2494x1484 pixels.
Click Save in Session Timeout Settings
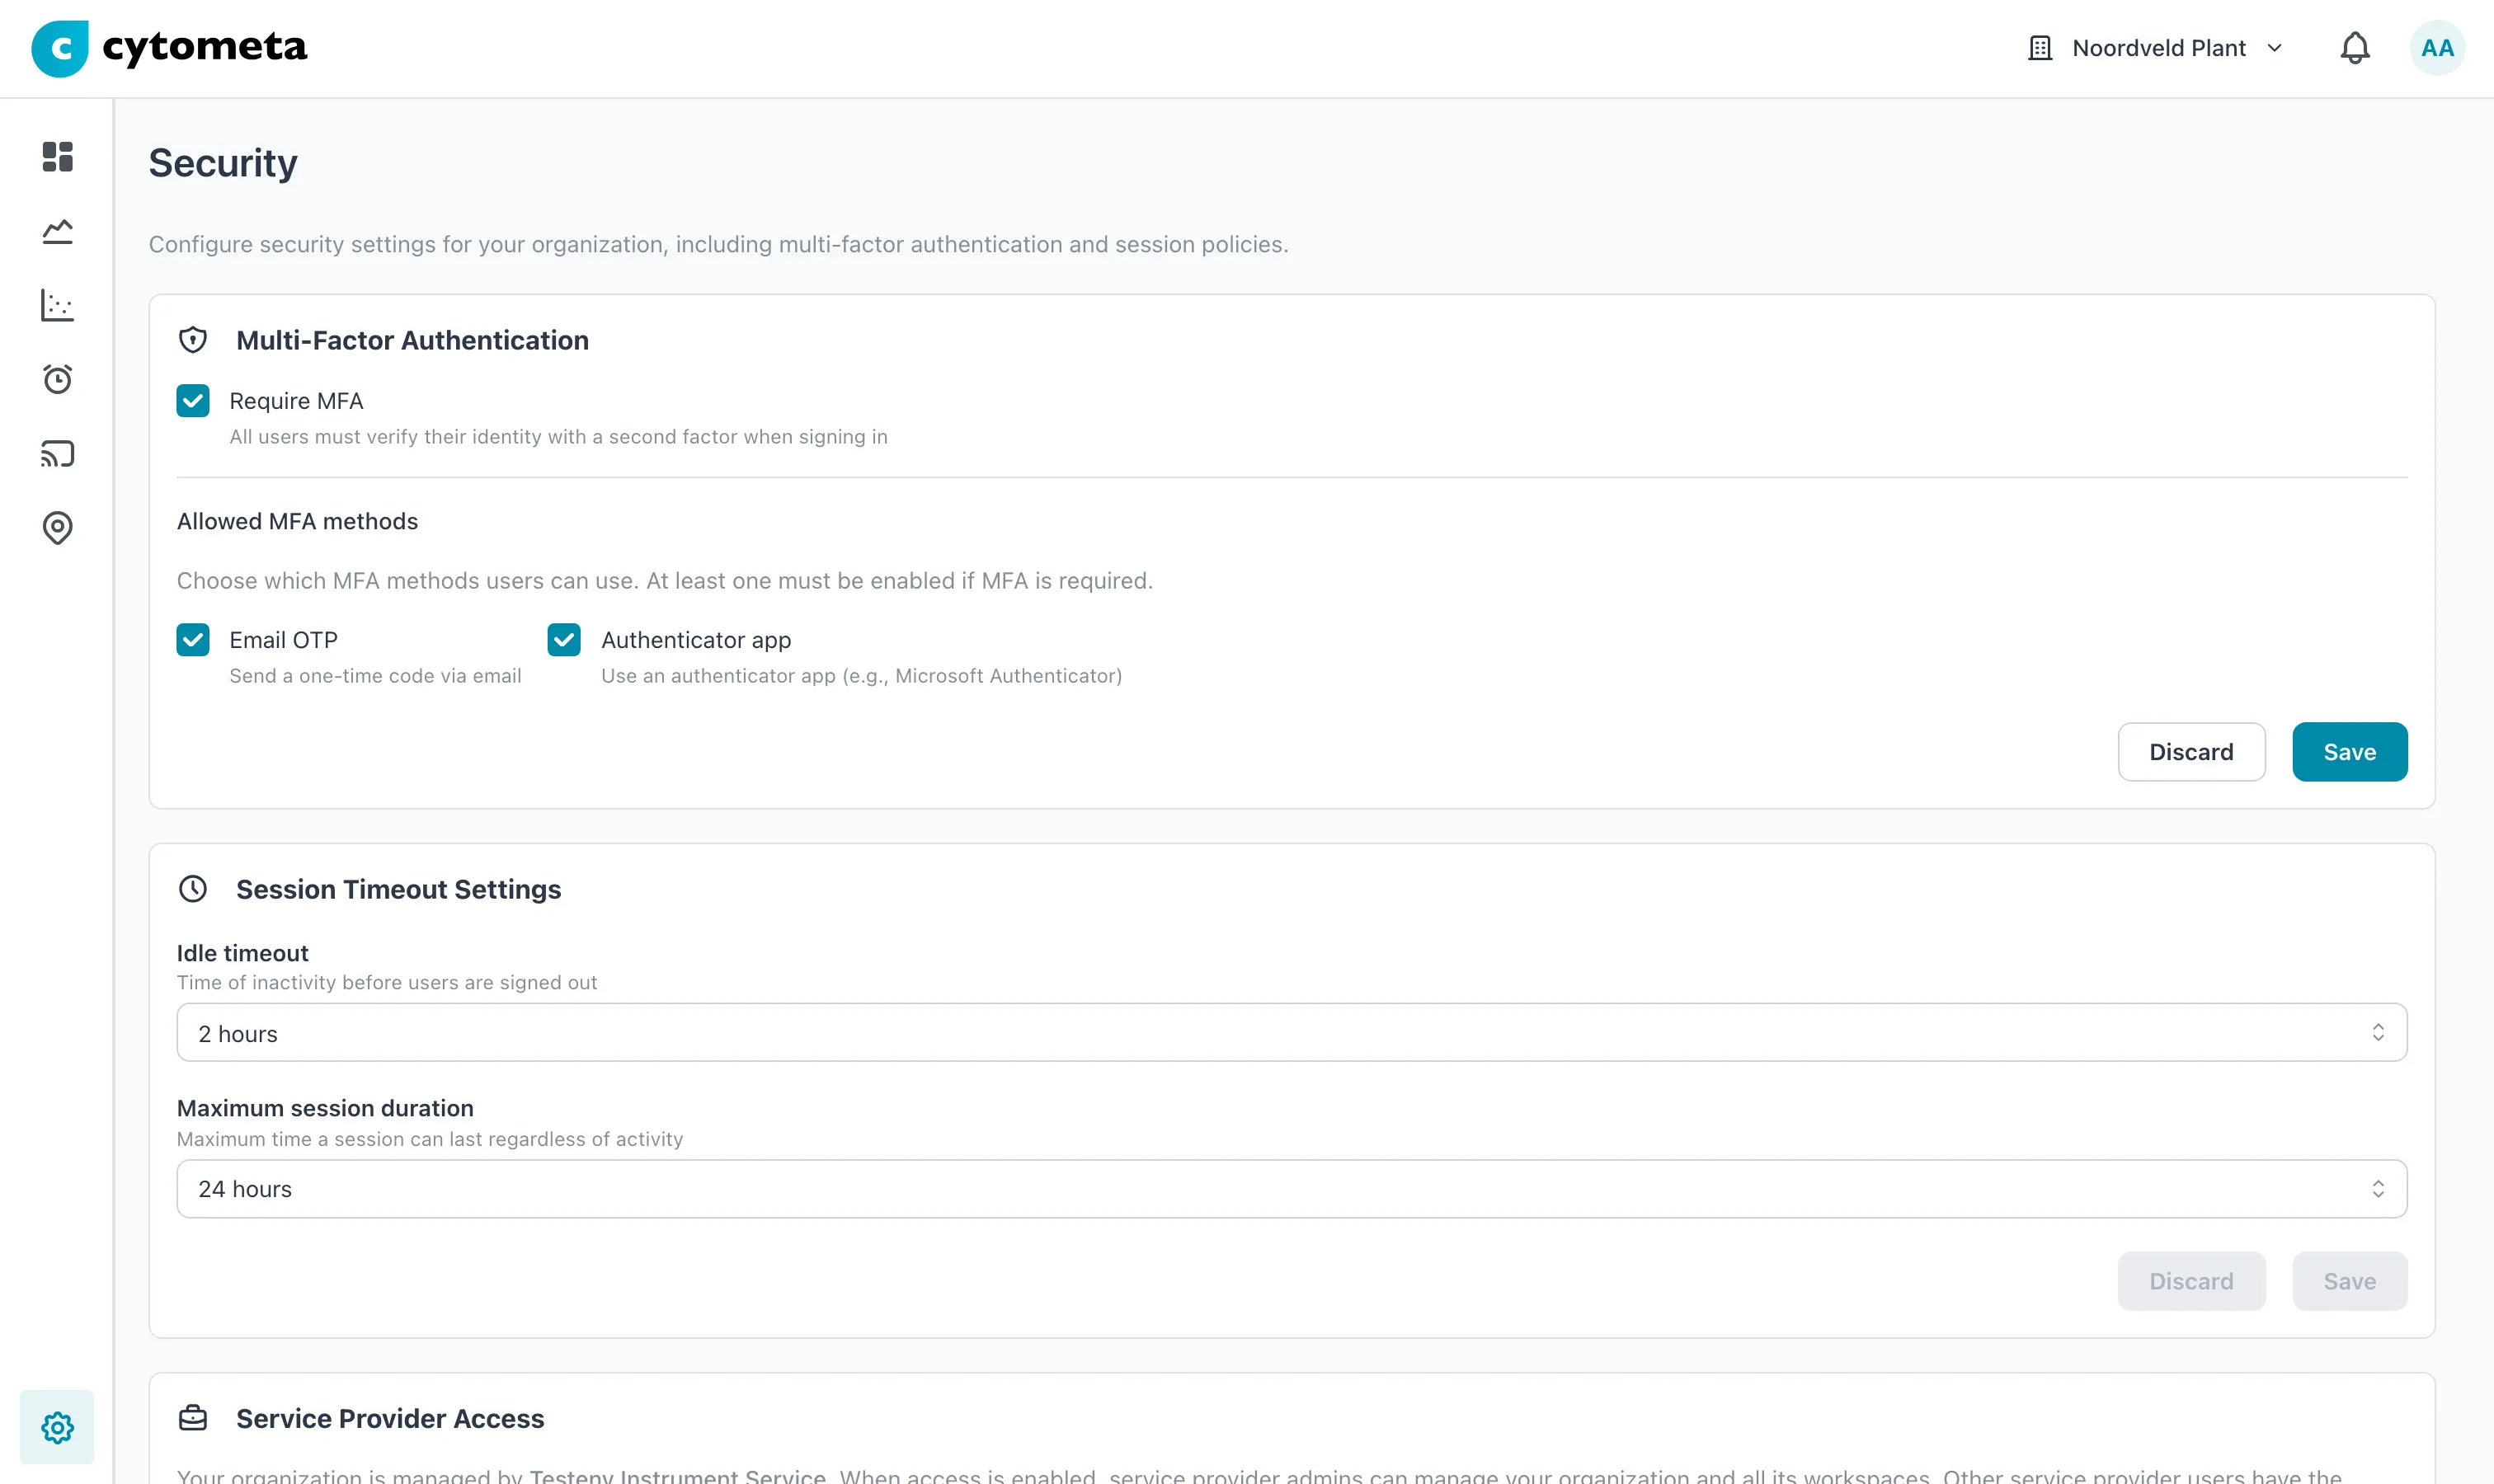pyautogui.click(x=2349, y=1281)
